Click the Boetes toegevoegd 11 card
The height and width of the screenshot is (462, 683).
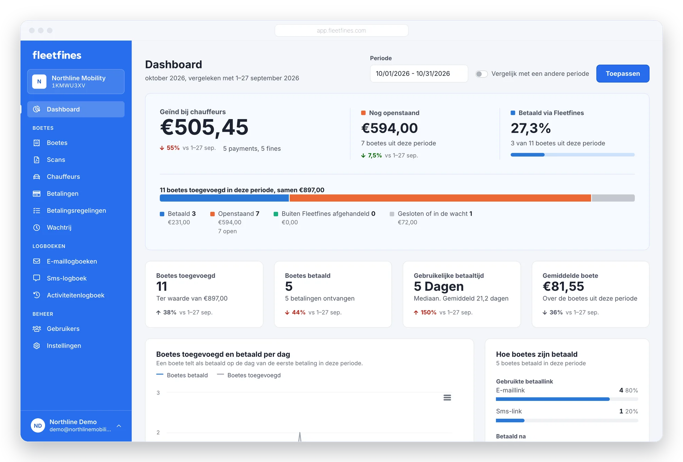[x=204, y=294]
